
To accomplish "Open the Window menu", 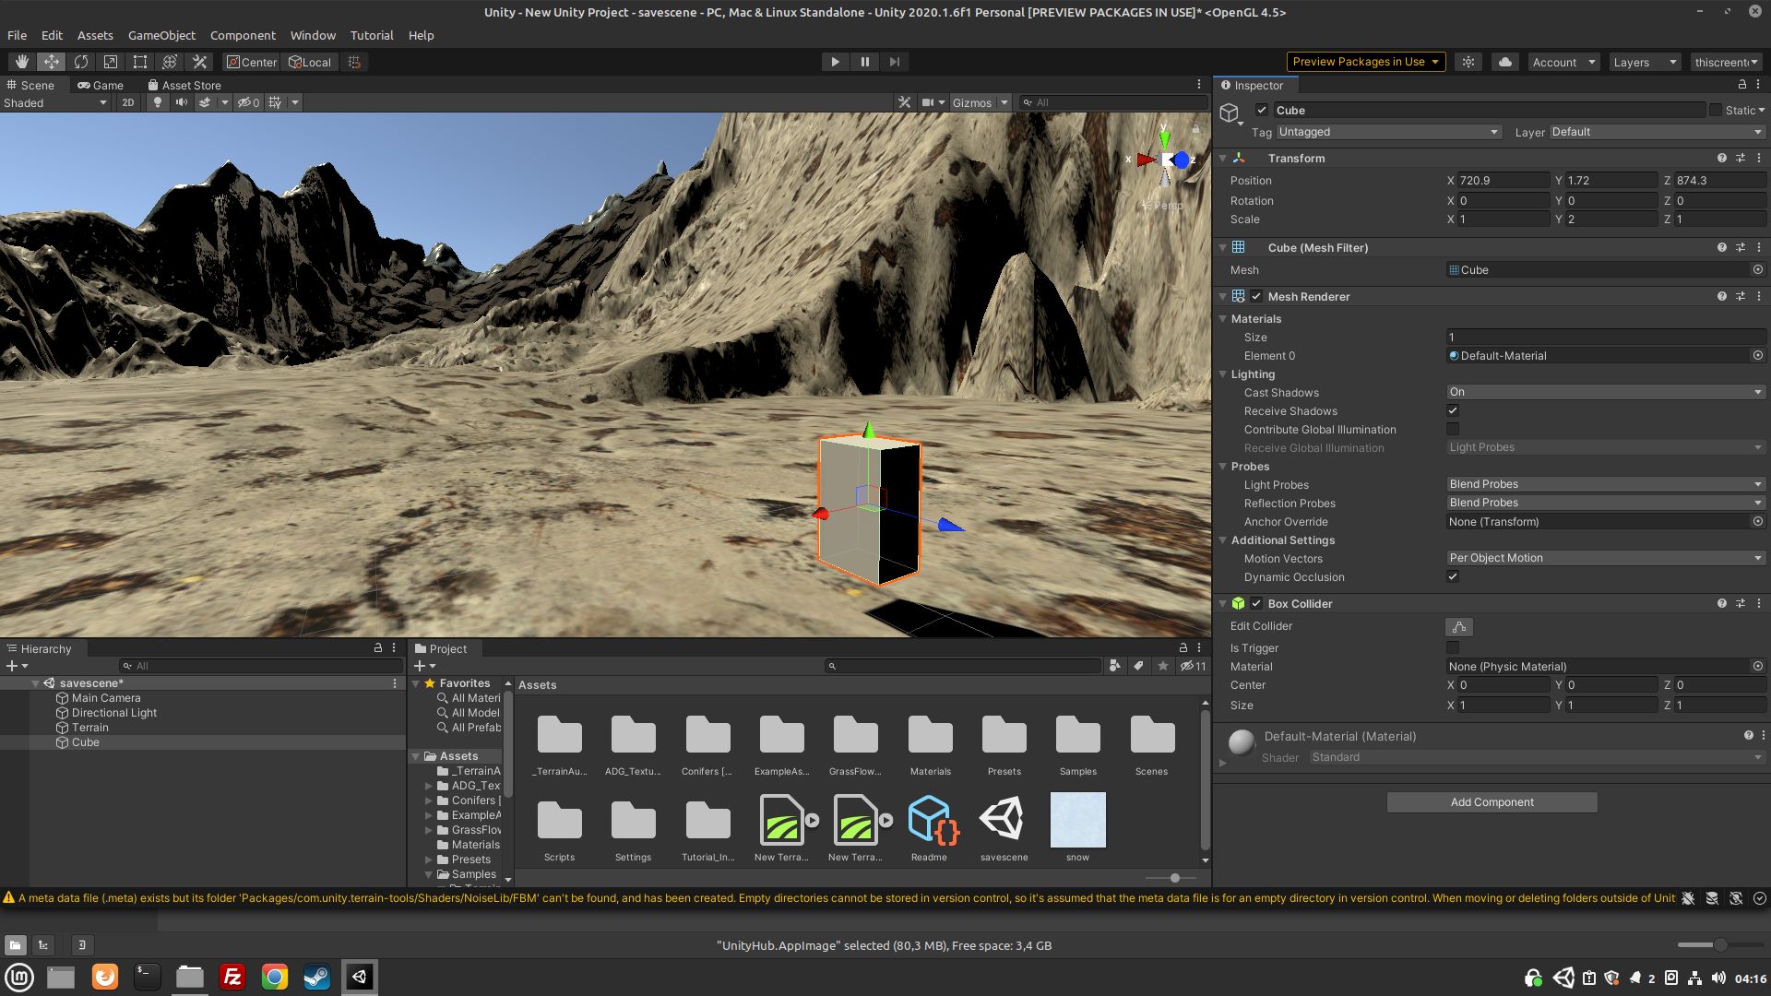I will pyautogui.click(x=313, y=35).
